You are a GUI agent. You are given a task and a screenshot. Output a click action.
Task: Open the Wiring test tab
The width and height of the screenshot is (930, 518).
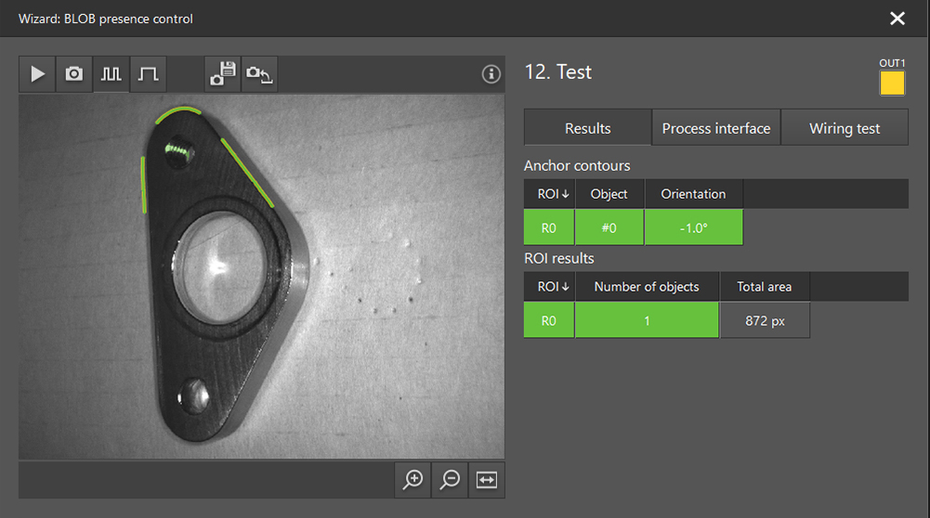[x=844, y=128]
